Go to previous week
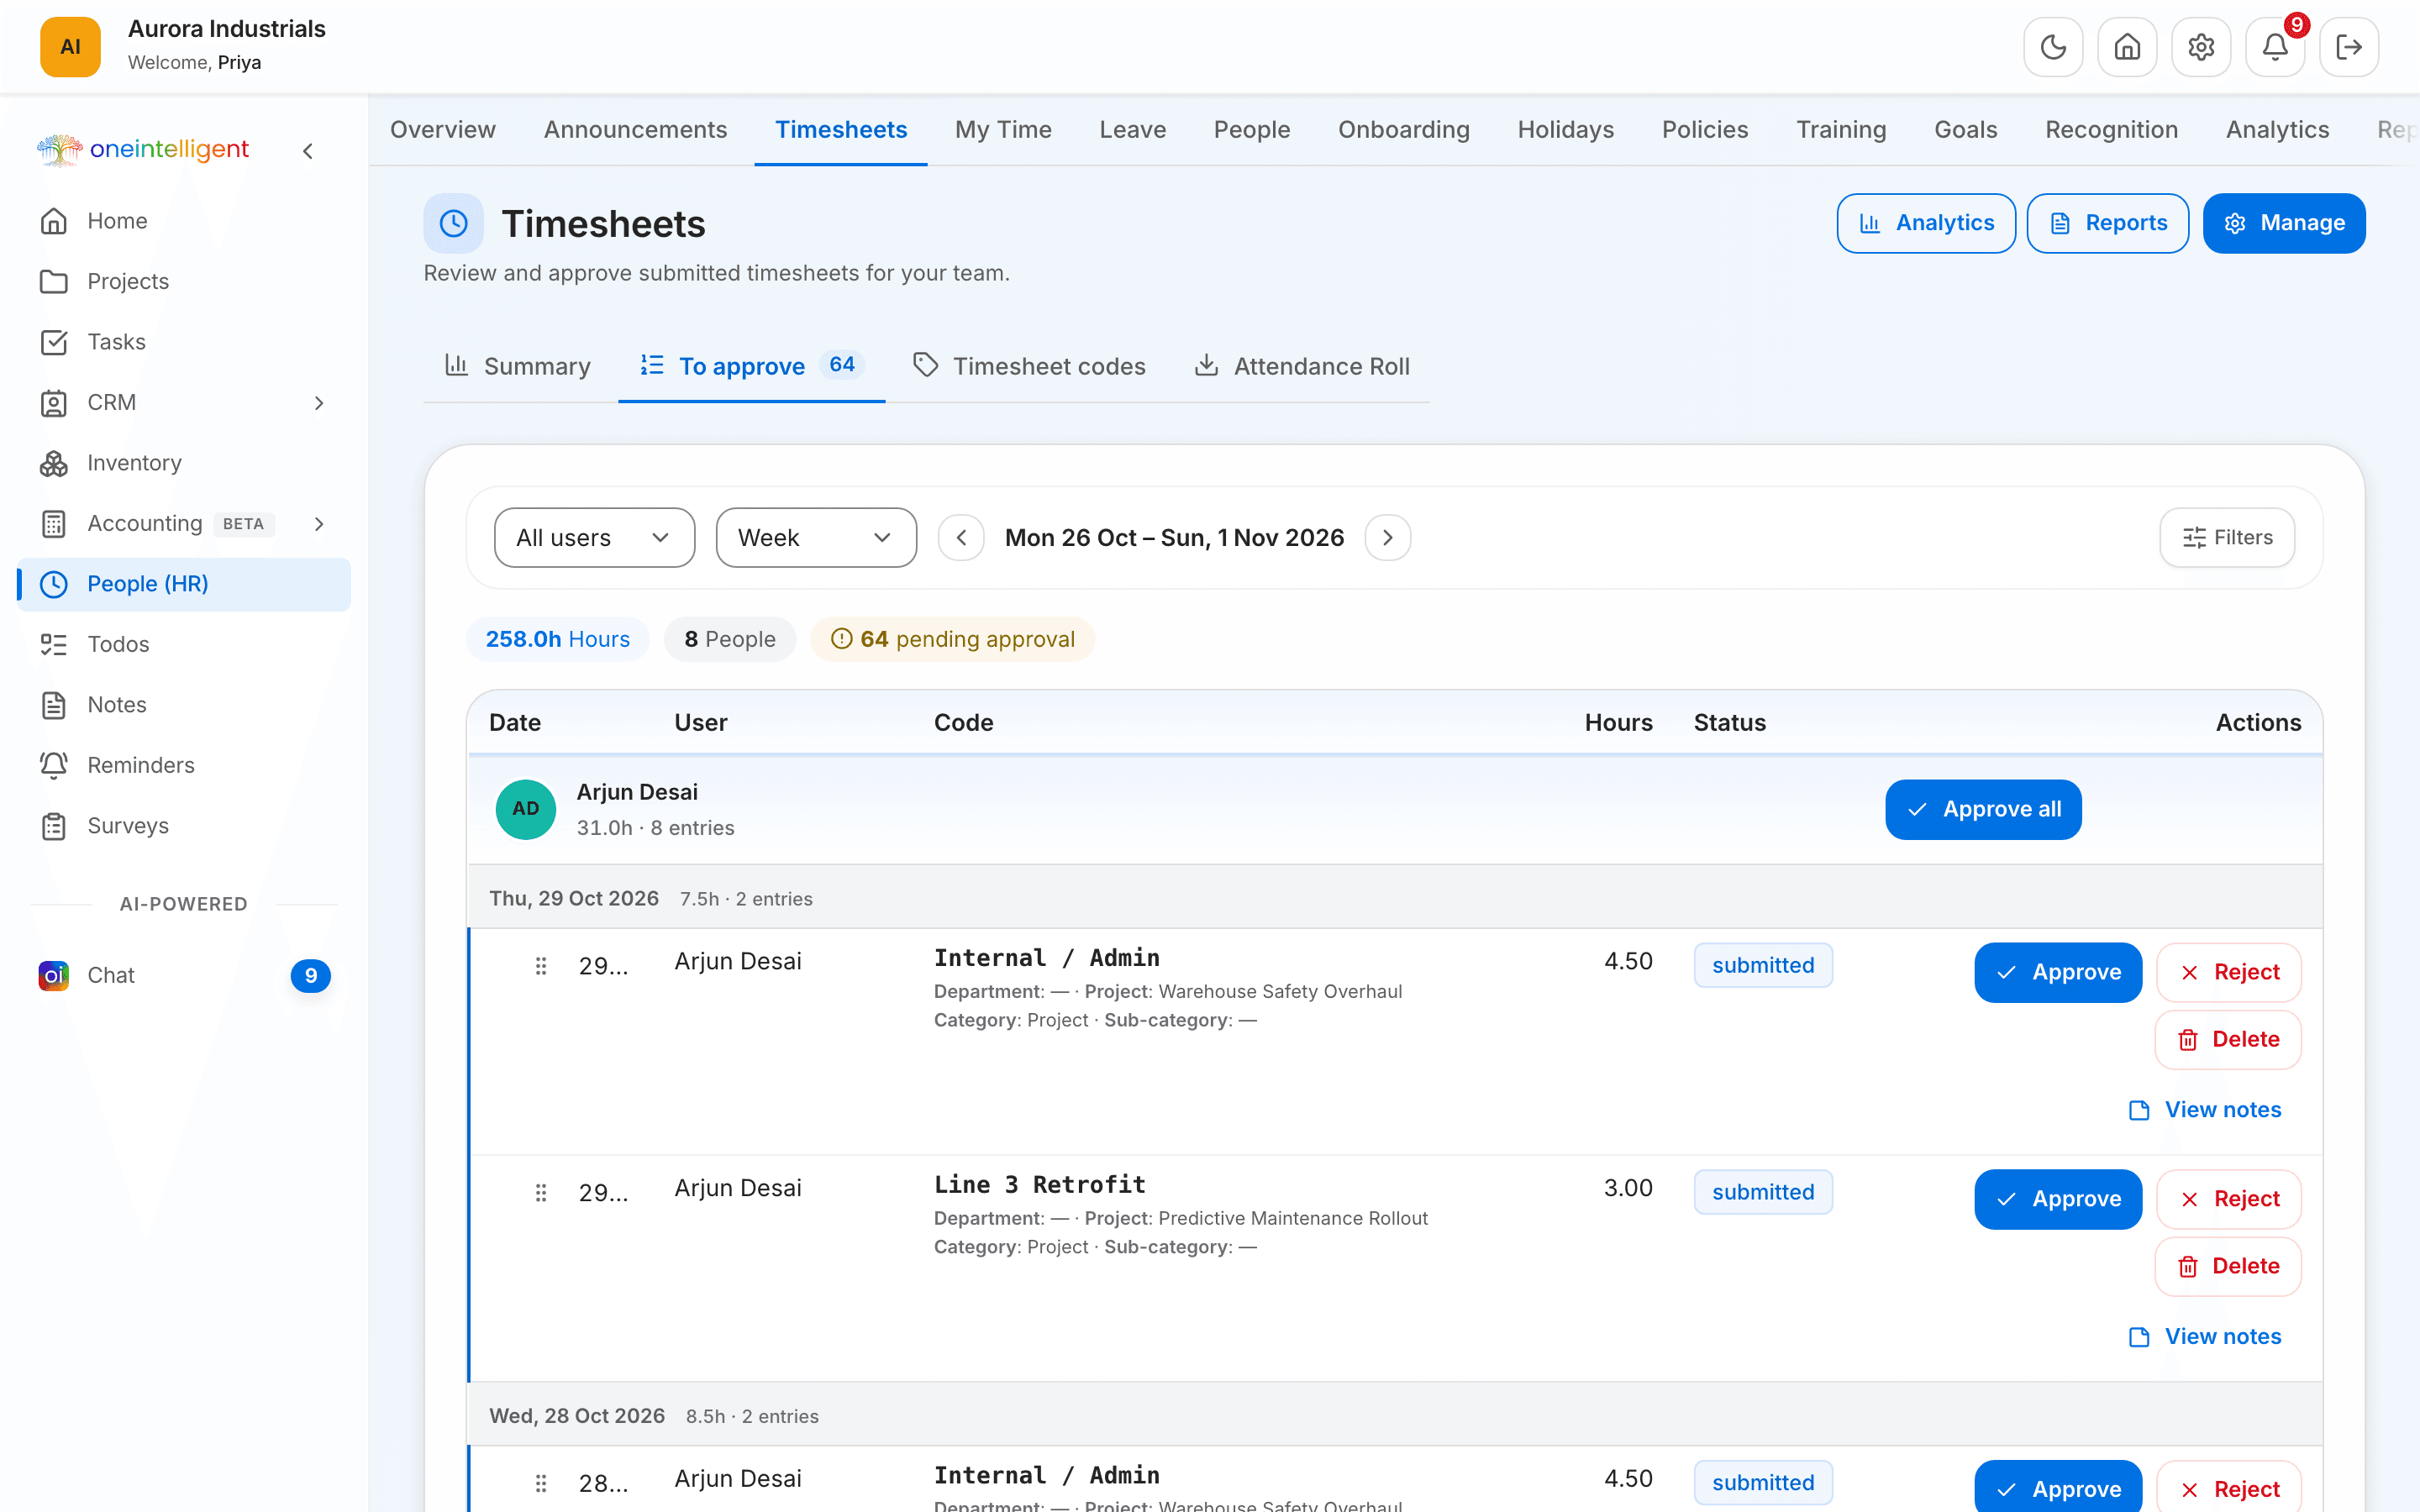This screenshot has width=2420, height=1512. 961,538
